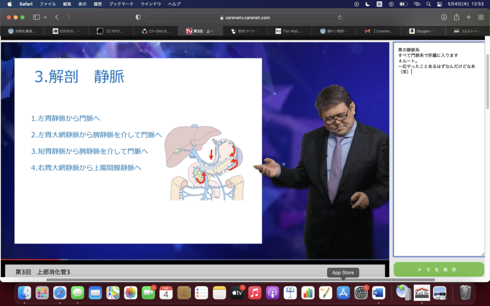Viewport: 490px width, 306px height.
Task: Toggle the Safari sidebar button
Action: [x=36, y=17]
